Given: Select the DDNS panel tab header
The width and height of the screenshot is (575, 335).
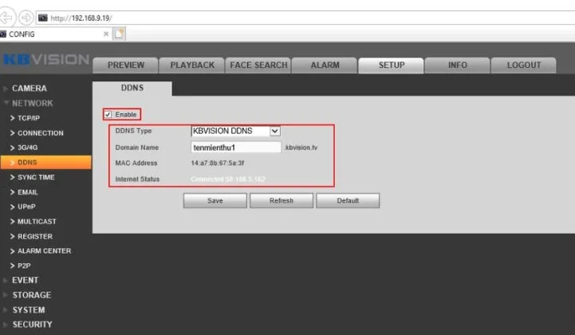Looking at the screenshot, I should pyautogui.click(x=132, y=88).
